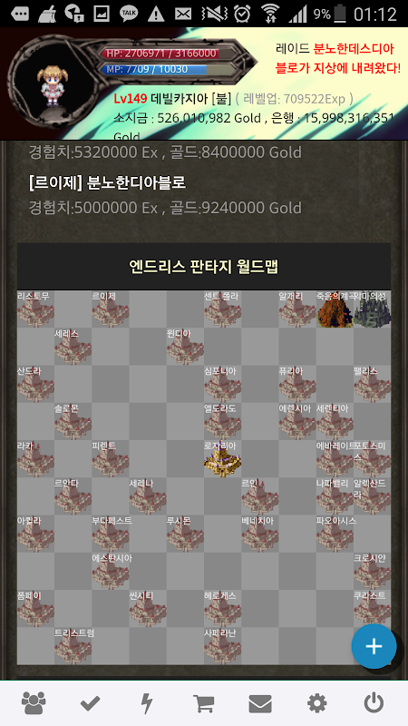This screenshot has width=408, height=726.
Task: Open the [르이제] 분노한디아블로 raid entry
Action: [x=107, y=182]
